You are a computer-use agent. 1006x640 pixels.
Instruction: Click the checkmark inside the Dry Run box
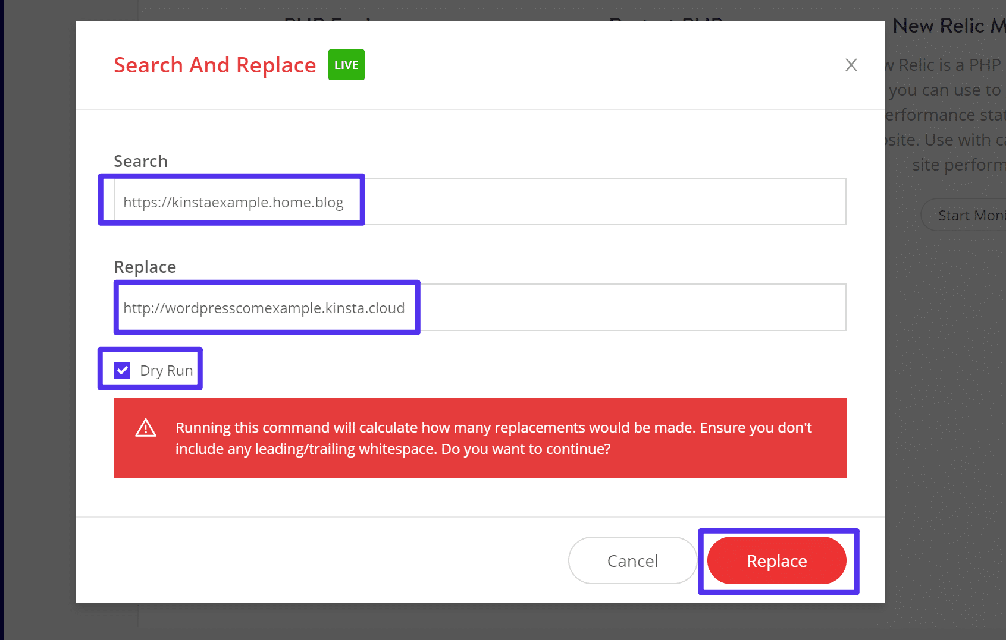(122, 370)
